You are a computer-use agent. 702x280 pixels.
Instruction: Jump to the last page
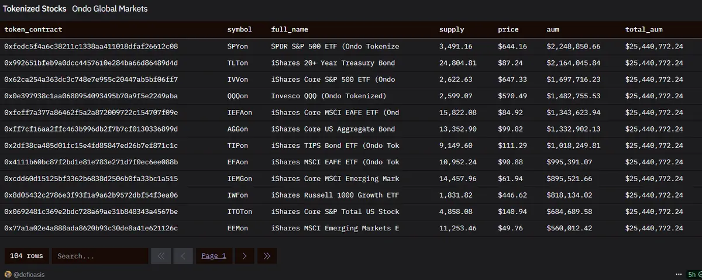tap(267, 255)
